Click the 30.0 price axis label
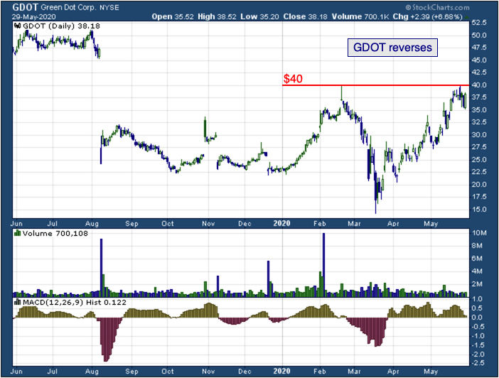This screenshot has width=499, height=378. pyautogui.click(x=479, y=134)
